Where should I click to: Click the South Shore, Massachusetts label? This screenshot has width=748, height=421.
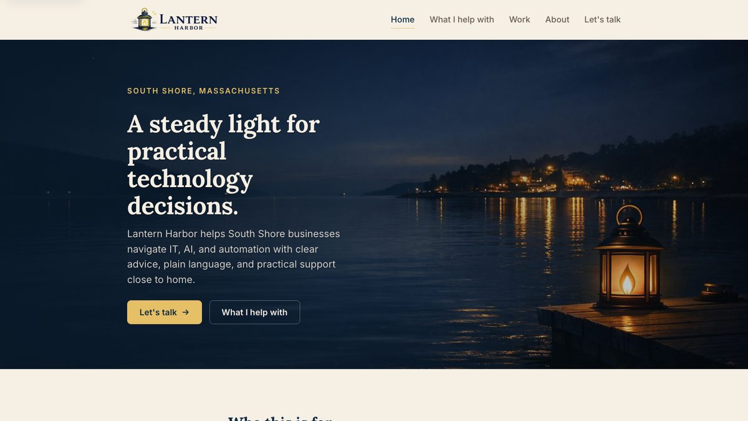204,91
